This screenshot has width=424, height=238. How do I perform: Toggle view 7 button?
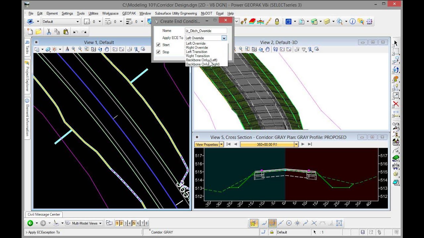pos(142,223)
